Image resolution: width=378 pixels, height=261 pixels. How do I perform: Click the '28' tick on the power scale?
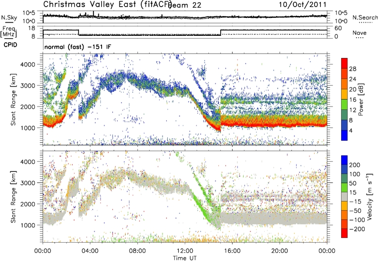pyautogui.click(x=352, y=69)
